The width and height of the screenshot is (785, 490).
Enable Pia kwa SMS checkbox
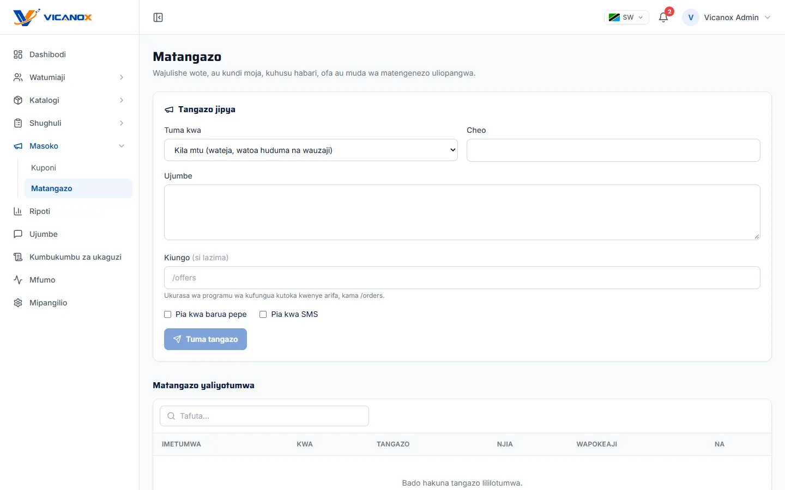(x=263, y=314)
